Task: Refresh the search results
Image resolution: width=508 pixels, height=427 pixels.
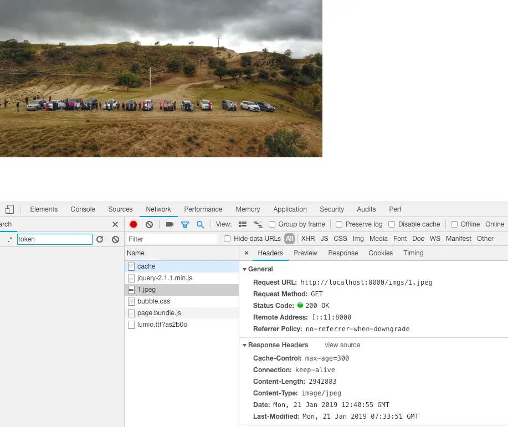Action: coord(100,239)
